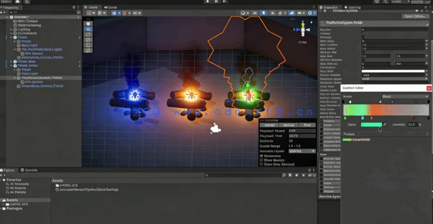Select the leftmost green color key

[x=345, y=118]
